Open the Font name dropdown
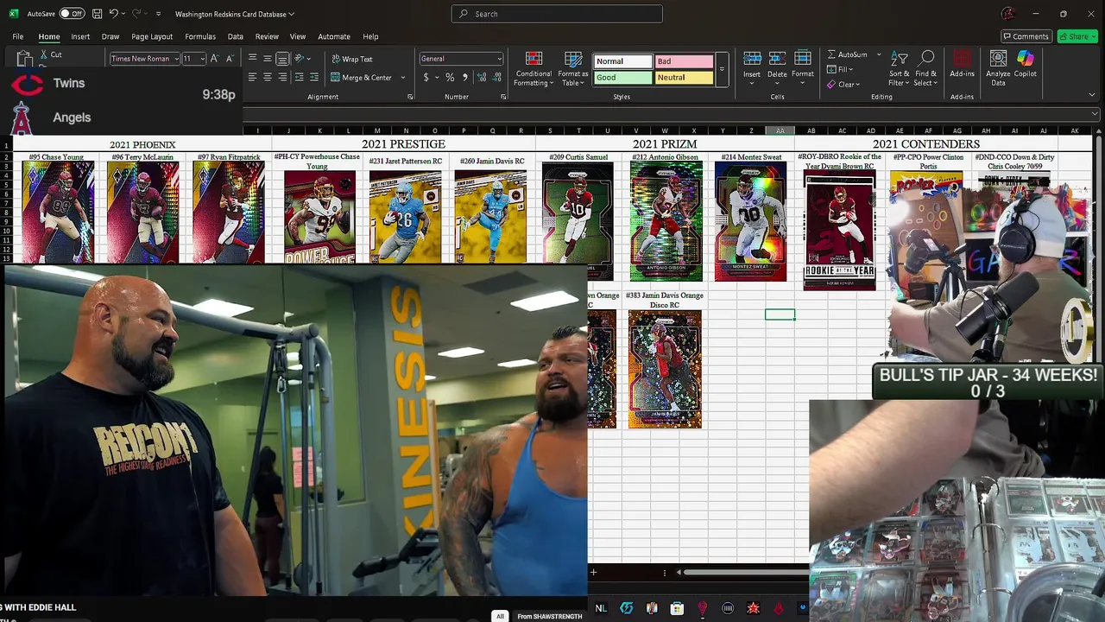 tap(176, 59)
